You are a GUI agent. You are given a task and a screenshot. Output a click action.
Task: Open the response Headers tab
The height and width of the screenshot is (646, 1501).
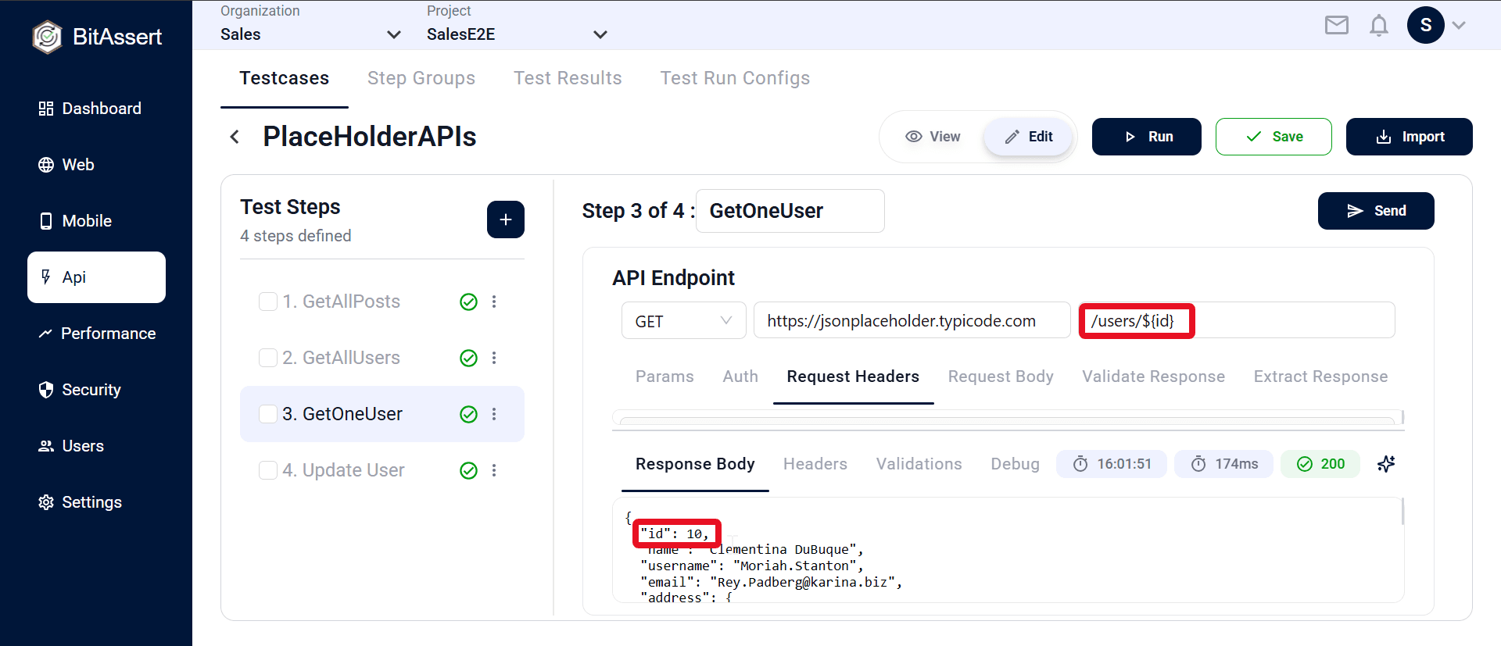[x=815, y=464]
